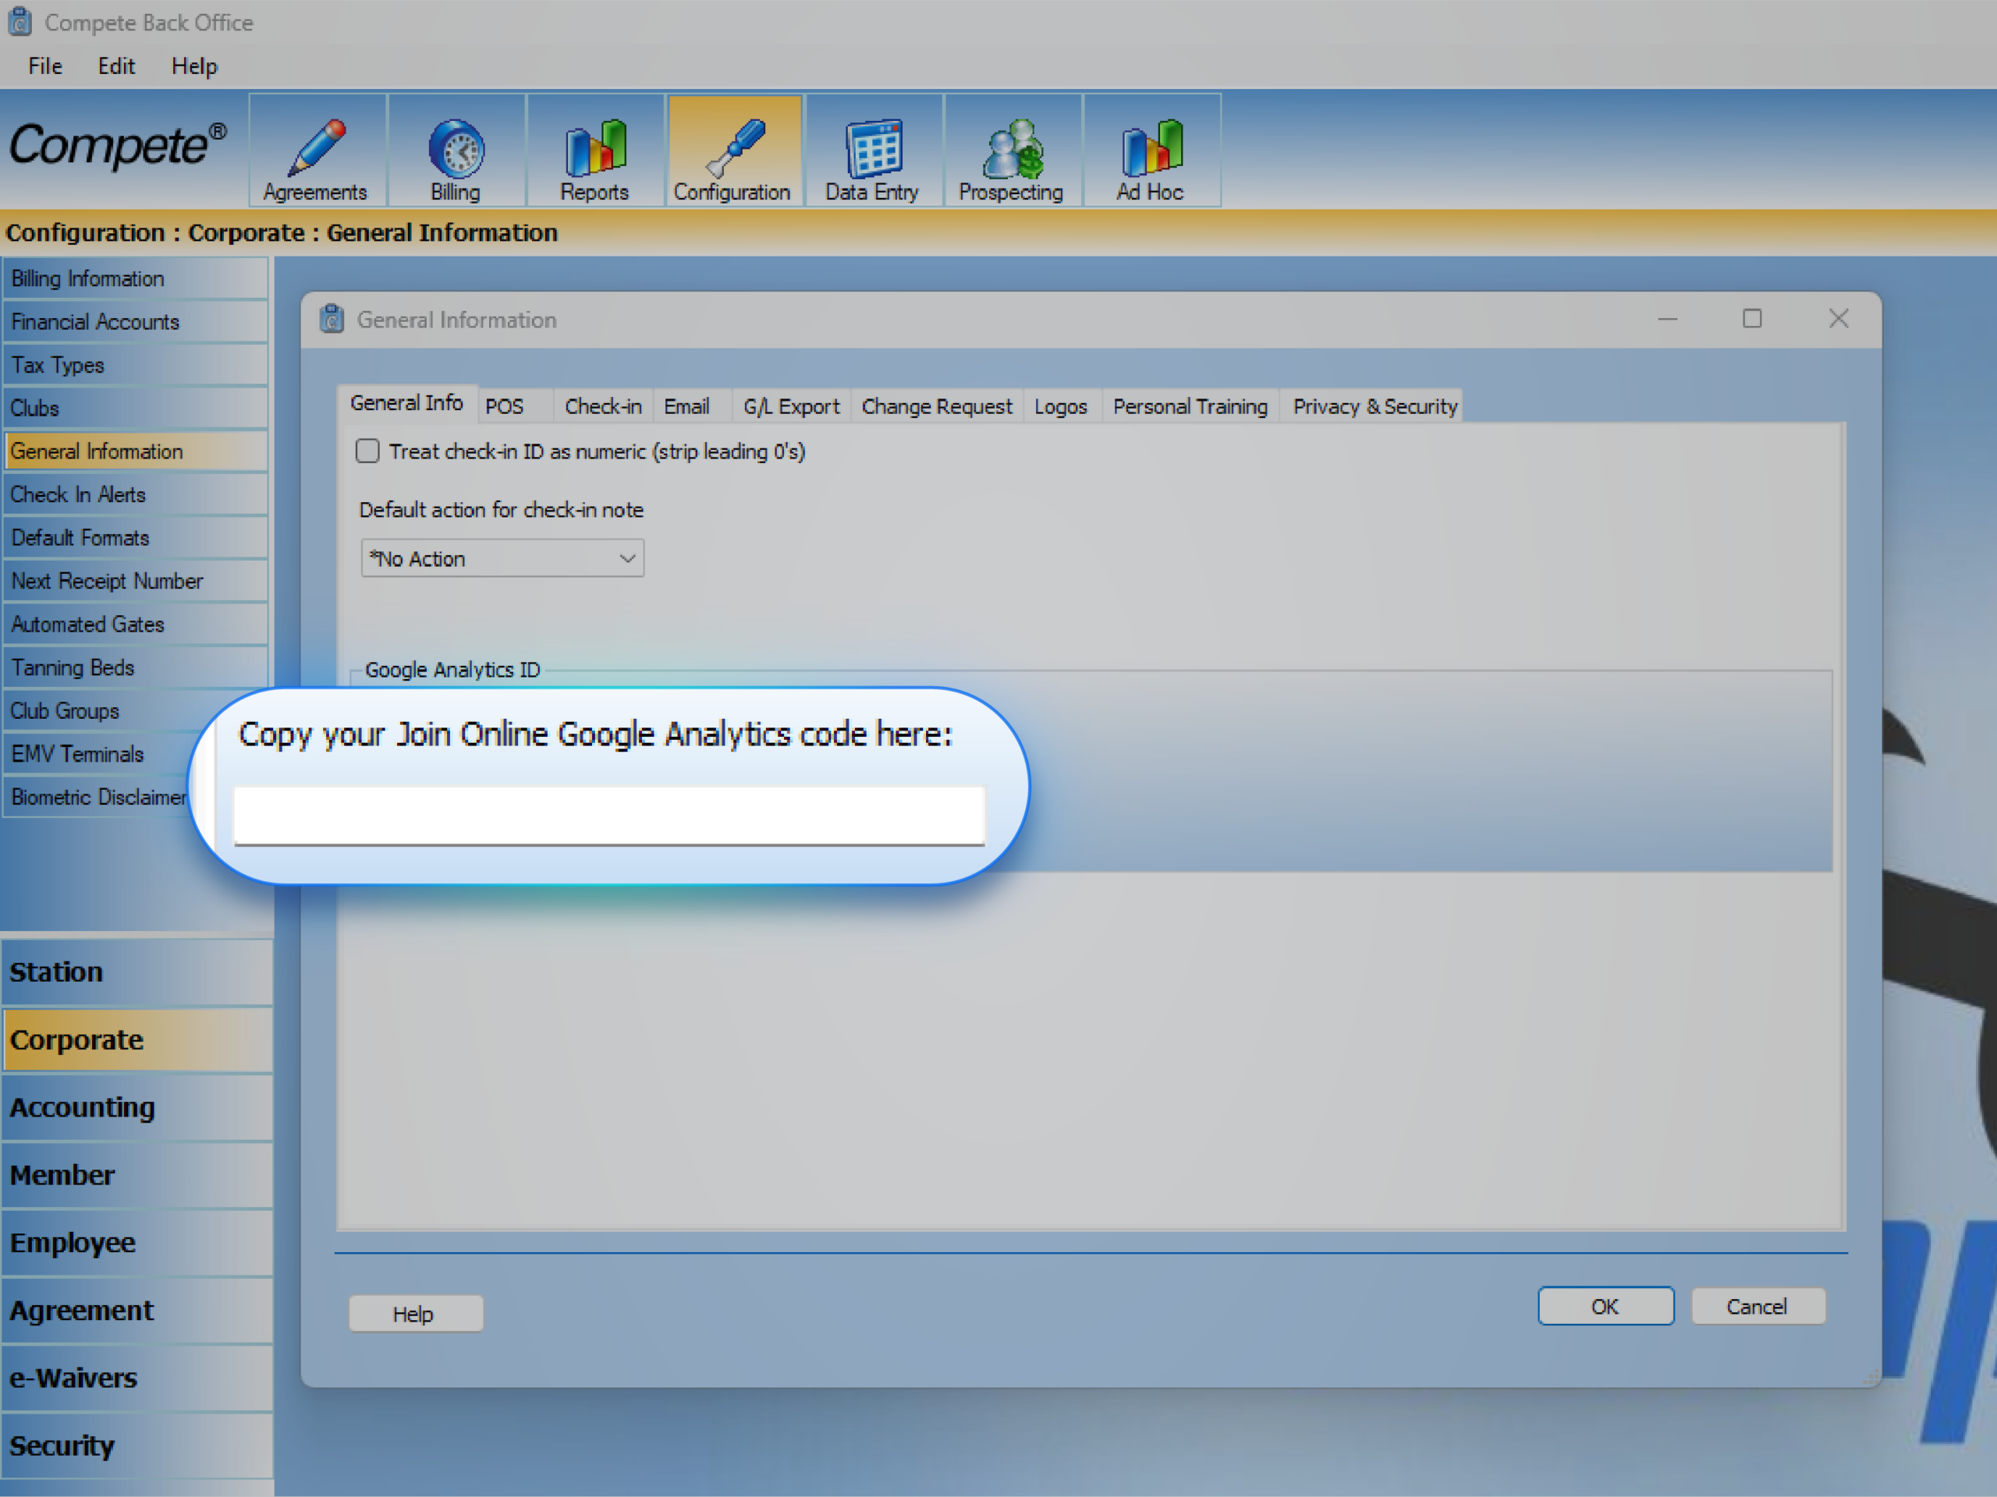Close the General Information dialog
The height and width of the screenshot is (1497, 1997).
[1839, 320]
